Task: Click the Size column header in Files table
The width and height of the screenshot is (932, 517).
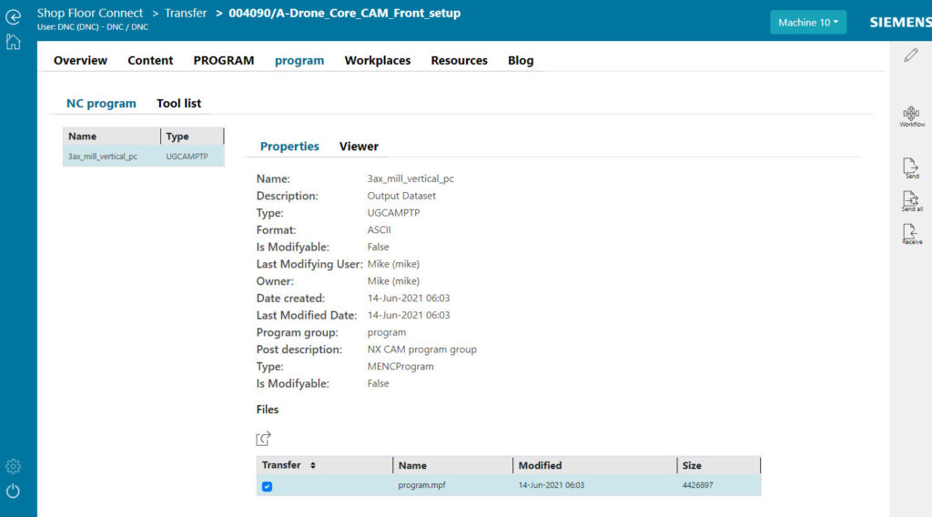Action: (719, 465)
